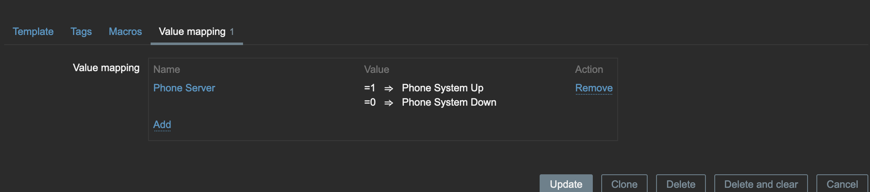
Task: Click the Name column header
Action: [167, 69]
